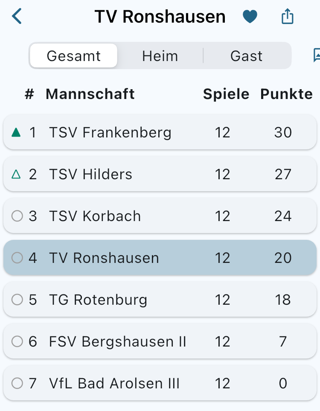Switch to the Gast tab
This screenshot has width=320, height=411.
pos(246,56)
